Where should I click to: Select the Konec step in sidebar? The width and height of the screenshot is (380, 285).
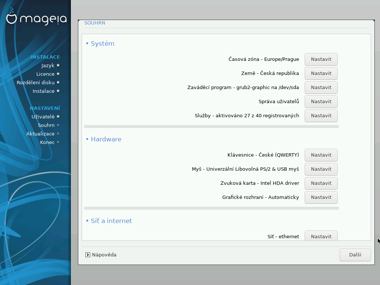coord(47,142)
